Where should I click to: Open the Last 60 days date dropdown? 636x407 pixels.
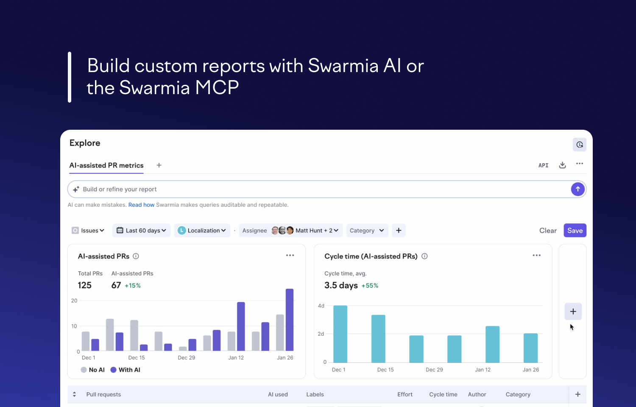pos(142,231)
